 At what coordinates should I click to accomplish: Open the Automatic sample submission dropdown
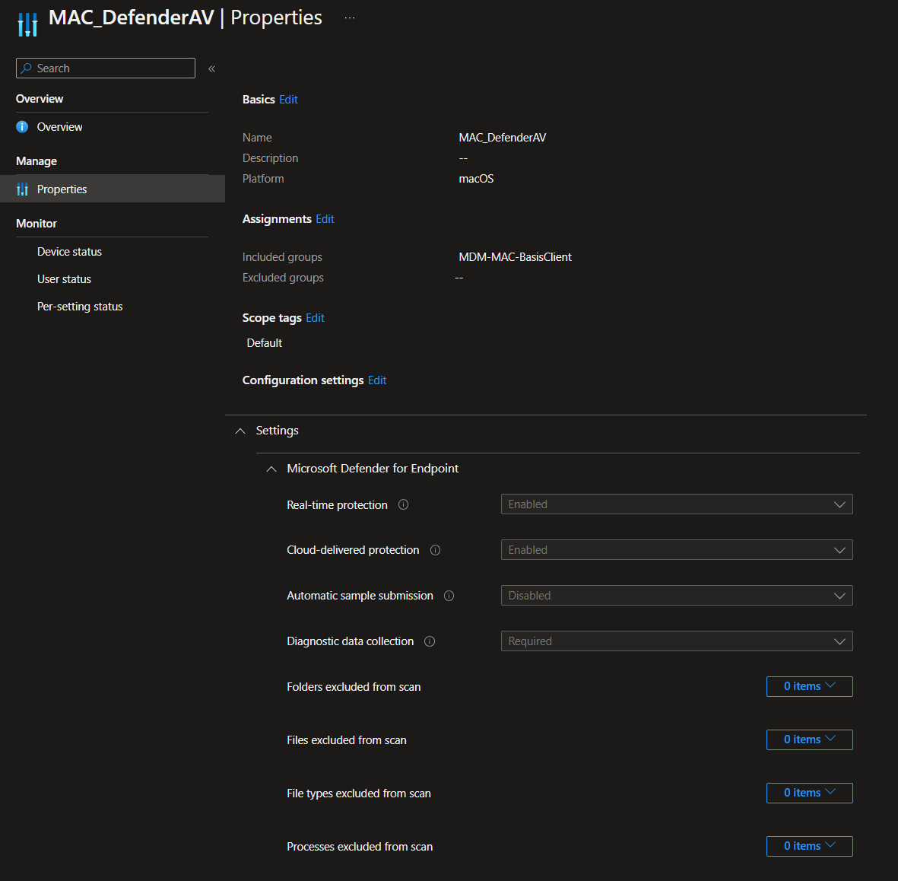click(676, 596)
